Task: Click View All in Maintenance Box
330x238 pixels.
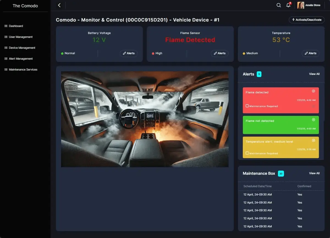Action: click(x=314, y=173)
